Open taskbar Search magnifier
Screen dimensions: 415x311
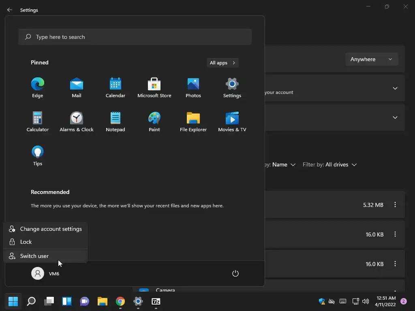(31, 301)
